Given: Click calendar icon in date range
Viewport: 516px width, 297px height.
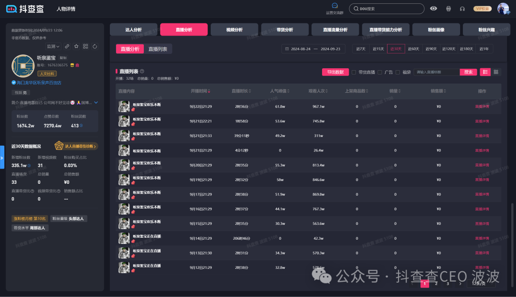Looking at the screenshot, I should 287,49.
